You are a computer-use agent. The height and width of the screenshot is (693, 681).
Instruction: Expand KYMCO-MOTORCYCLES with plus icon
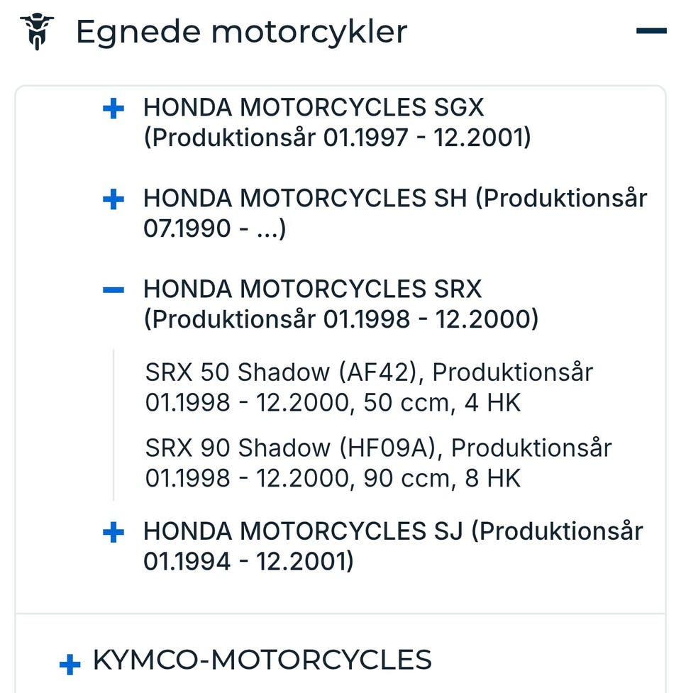click(x=70, y=664)
